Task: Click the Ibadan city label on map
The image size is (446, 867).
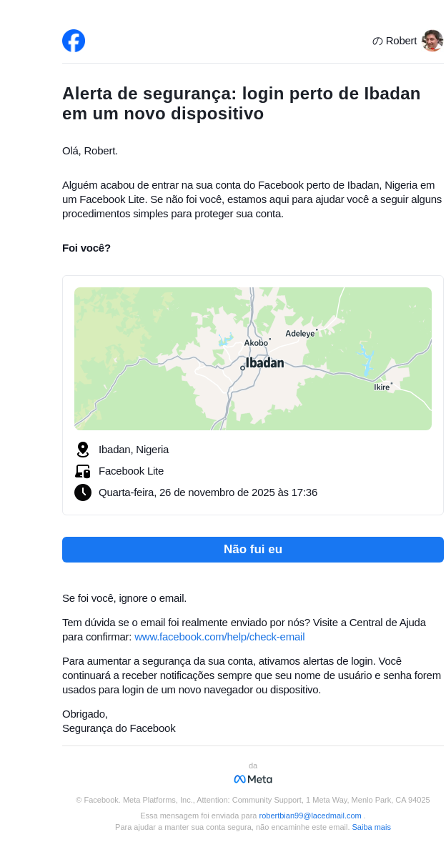Action: click(x=264, y=363)
